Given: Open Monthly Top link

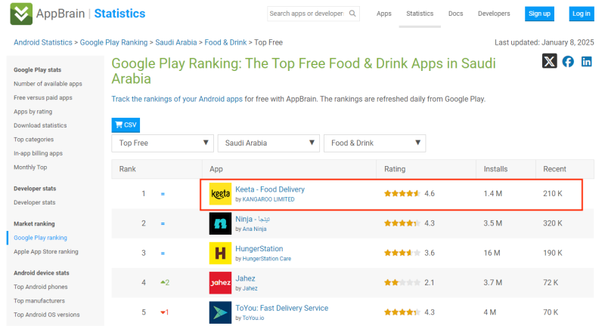Looking at the screenshot, I should (30, 167).
